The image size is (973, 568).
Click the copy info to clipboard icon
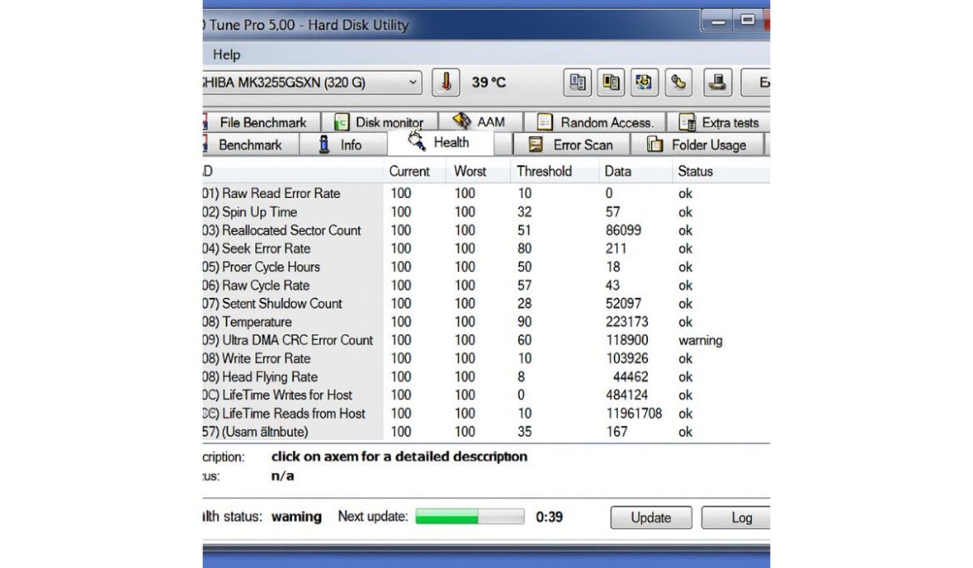point(576,81)
